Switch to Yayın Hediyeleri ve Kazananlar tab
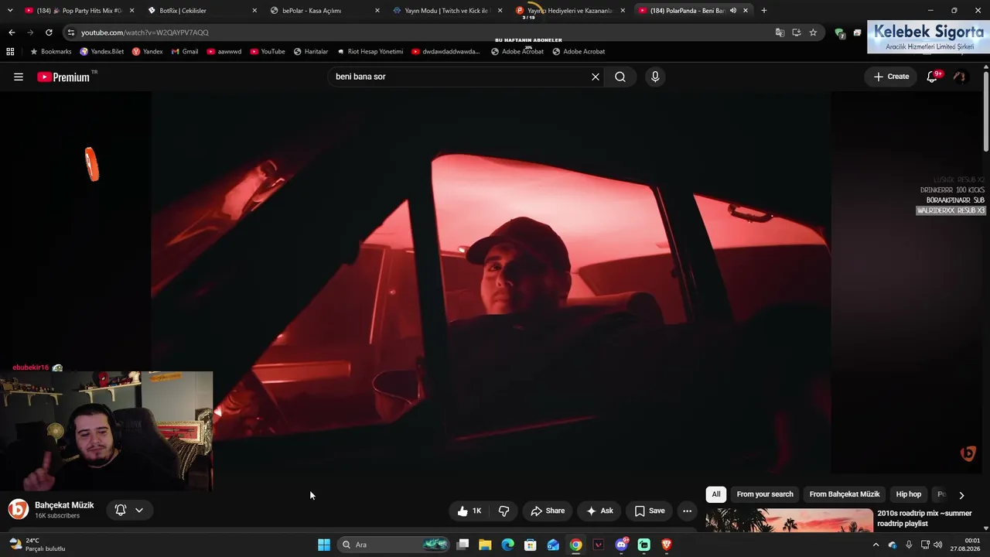The width and height of the screenshot is (990, 557). (x=571, y=11)
